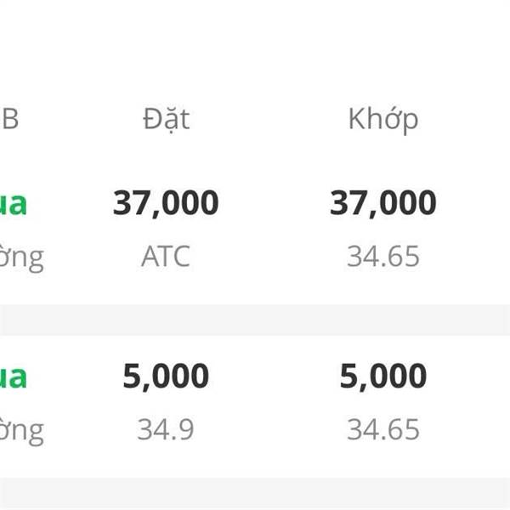
Task: Select the 5,000 matched quantity under Khớp
Action: point(382,377)
